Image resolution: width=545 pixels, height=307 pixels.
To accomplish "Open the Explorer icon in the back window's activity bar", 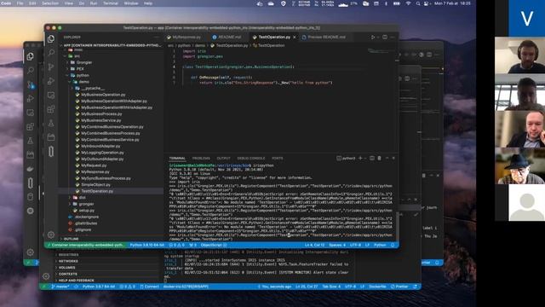I will click(x=31, y=56).
